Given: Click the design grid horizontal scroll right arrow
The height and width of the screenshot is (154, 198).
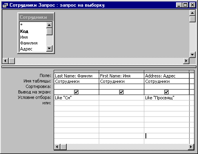Looking at the screenshot, I should [191, 147].
